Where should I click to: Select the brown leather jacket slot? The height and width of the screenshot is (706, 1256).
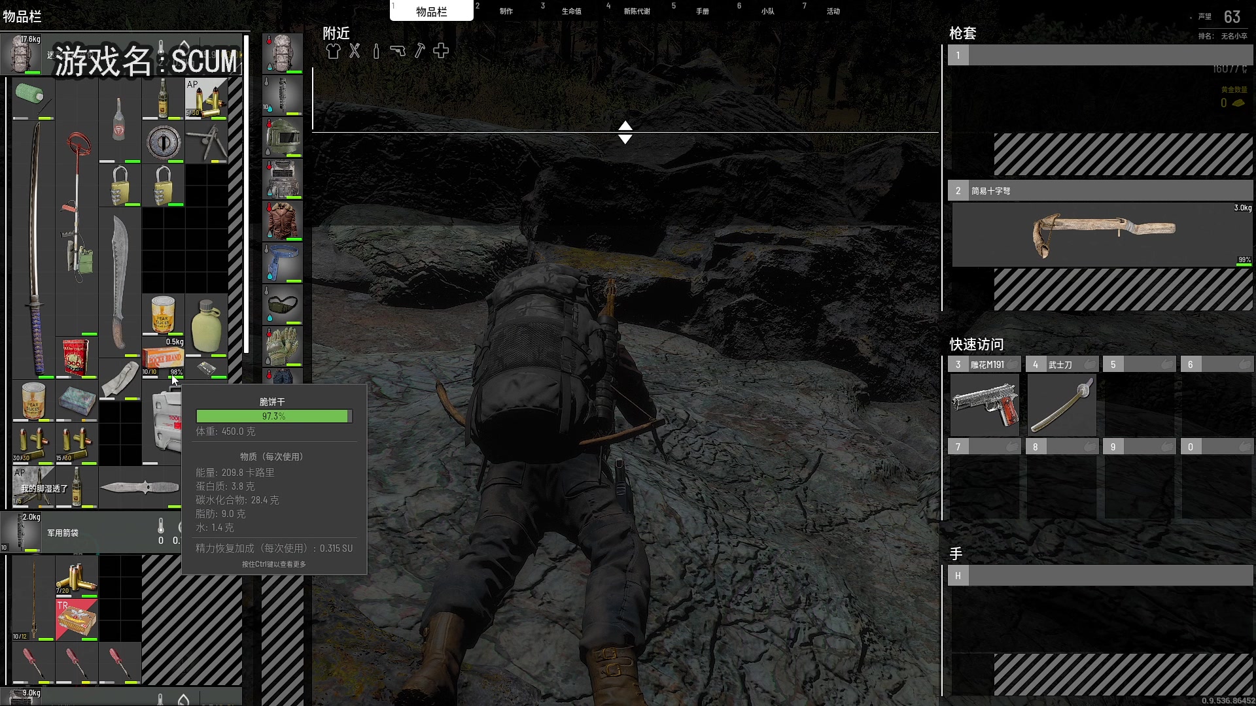click(x=283, y=221)
